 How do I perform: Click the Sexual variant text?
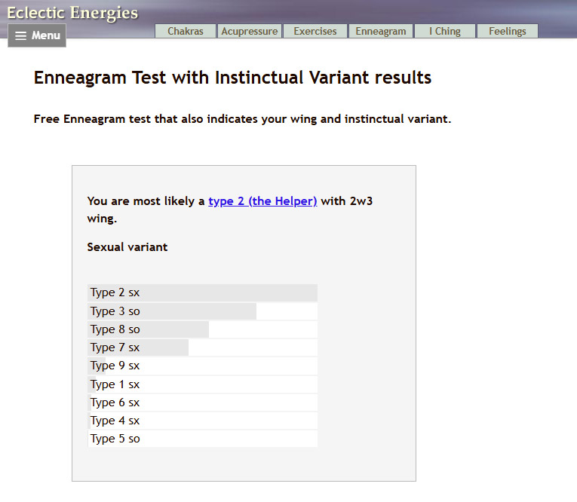127,246
